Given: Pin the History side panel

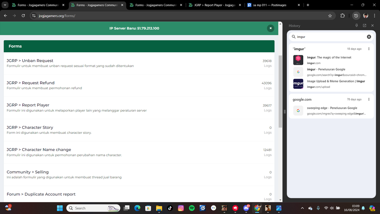Looking at the screenshot, I should (357, 26).
